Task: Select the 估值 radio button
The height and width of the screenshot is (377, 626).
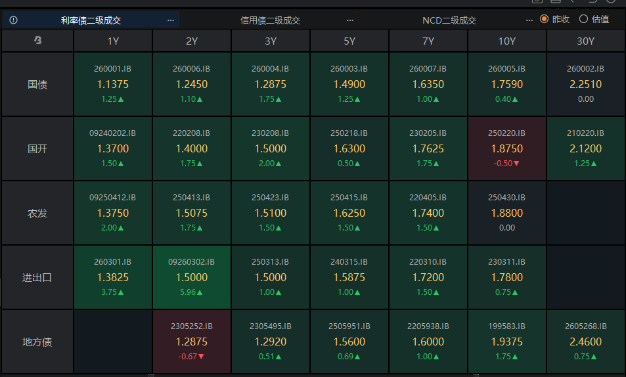Action: pos(583,19)
